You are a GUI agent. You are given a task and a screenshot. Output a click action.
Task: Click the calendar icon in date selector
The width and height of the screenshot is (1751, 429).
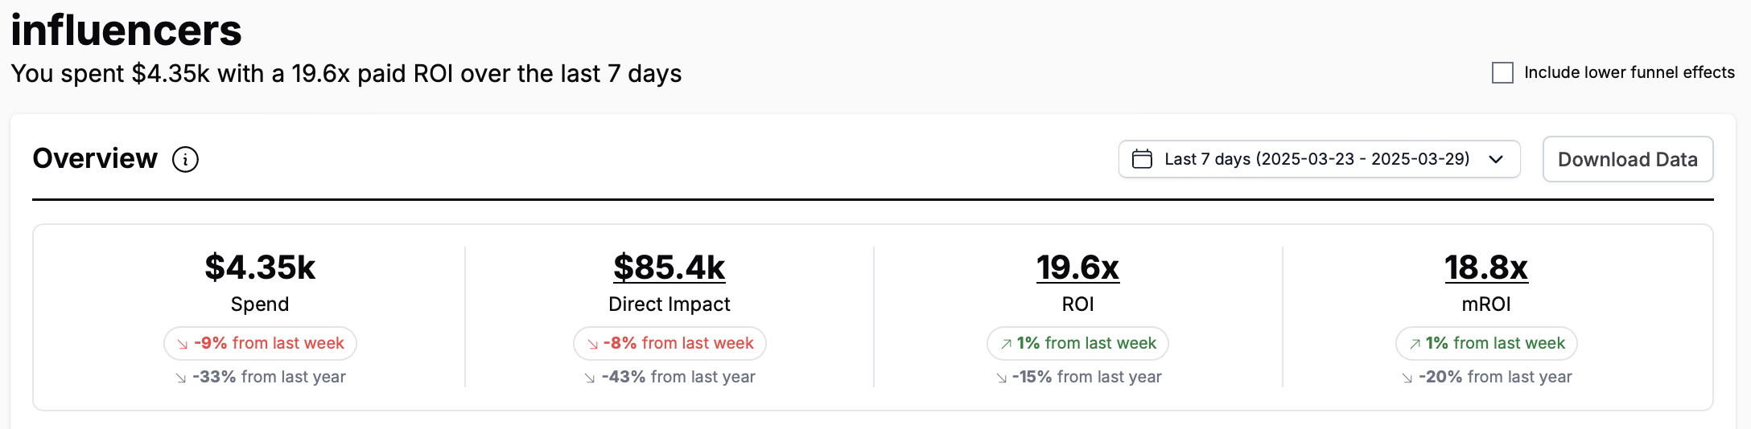pos(1142,159)
